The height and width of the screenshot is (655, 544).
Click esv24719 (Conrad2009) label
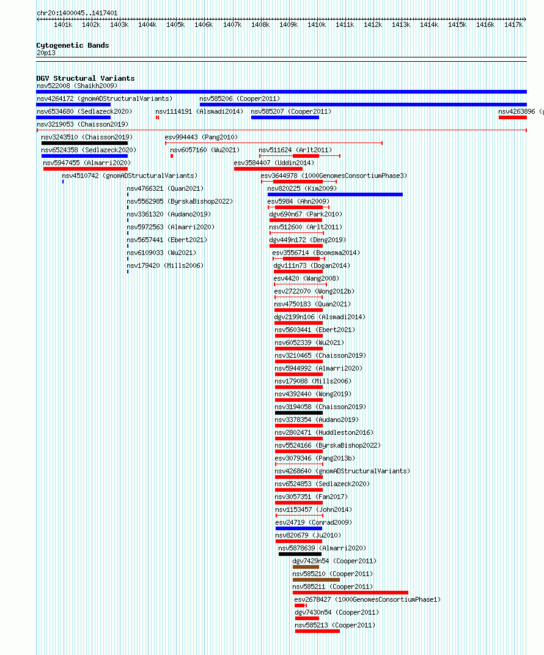click(x=314, y=522)
